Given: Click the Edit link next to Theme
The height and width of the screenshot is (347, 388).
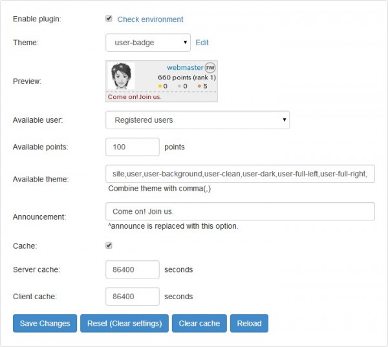Looking at the screenshot, I should pos(202,43).
